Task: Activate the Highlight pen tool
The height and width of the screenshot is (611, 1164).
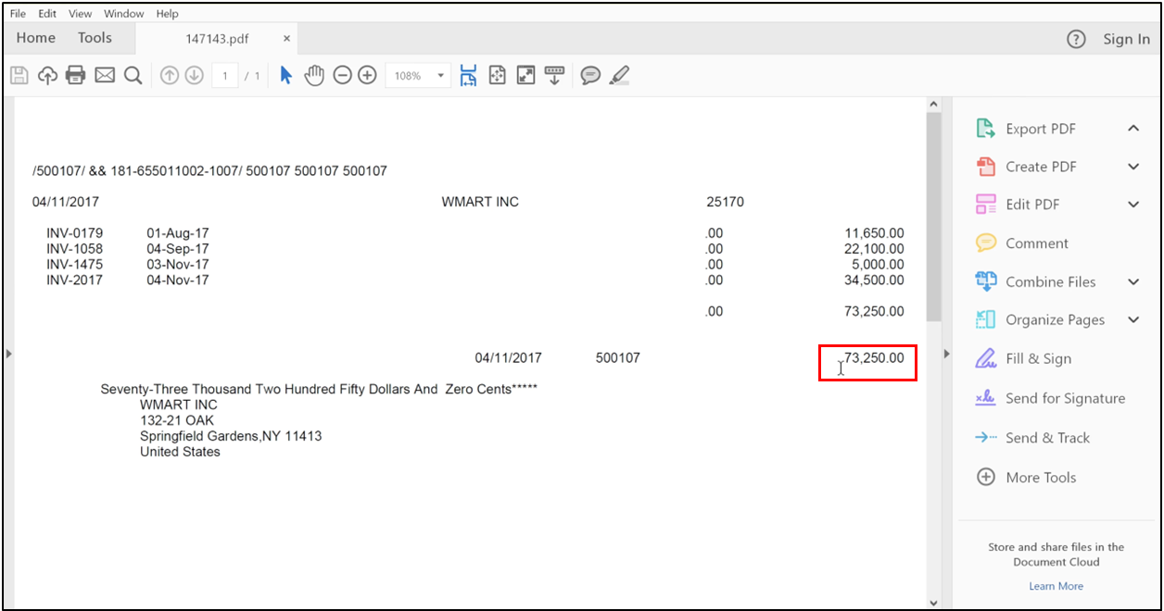Action: (619, 75)
